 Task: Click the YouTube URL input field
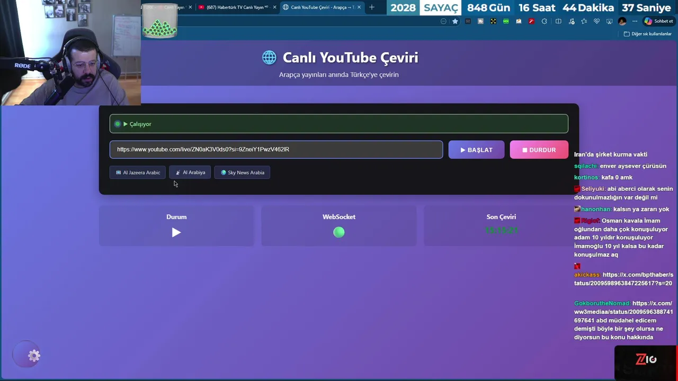(x=276, y=149)
